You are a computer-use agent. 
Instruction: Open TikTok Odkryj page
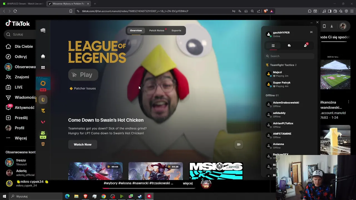pos(17,57)
